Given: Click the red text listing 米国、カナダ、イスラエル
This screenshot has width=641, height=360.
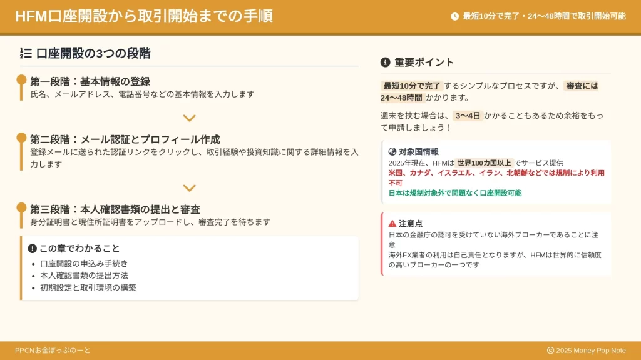Looking at the screenshot, I should pyautogui.click(x=496, y=178).
